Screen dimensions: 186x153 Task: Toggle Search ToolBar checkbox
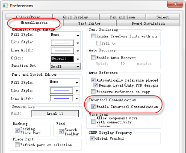(x=61, y=131)
